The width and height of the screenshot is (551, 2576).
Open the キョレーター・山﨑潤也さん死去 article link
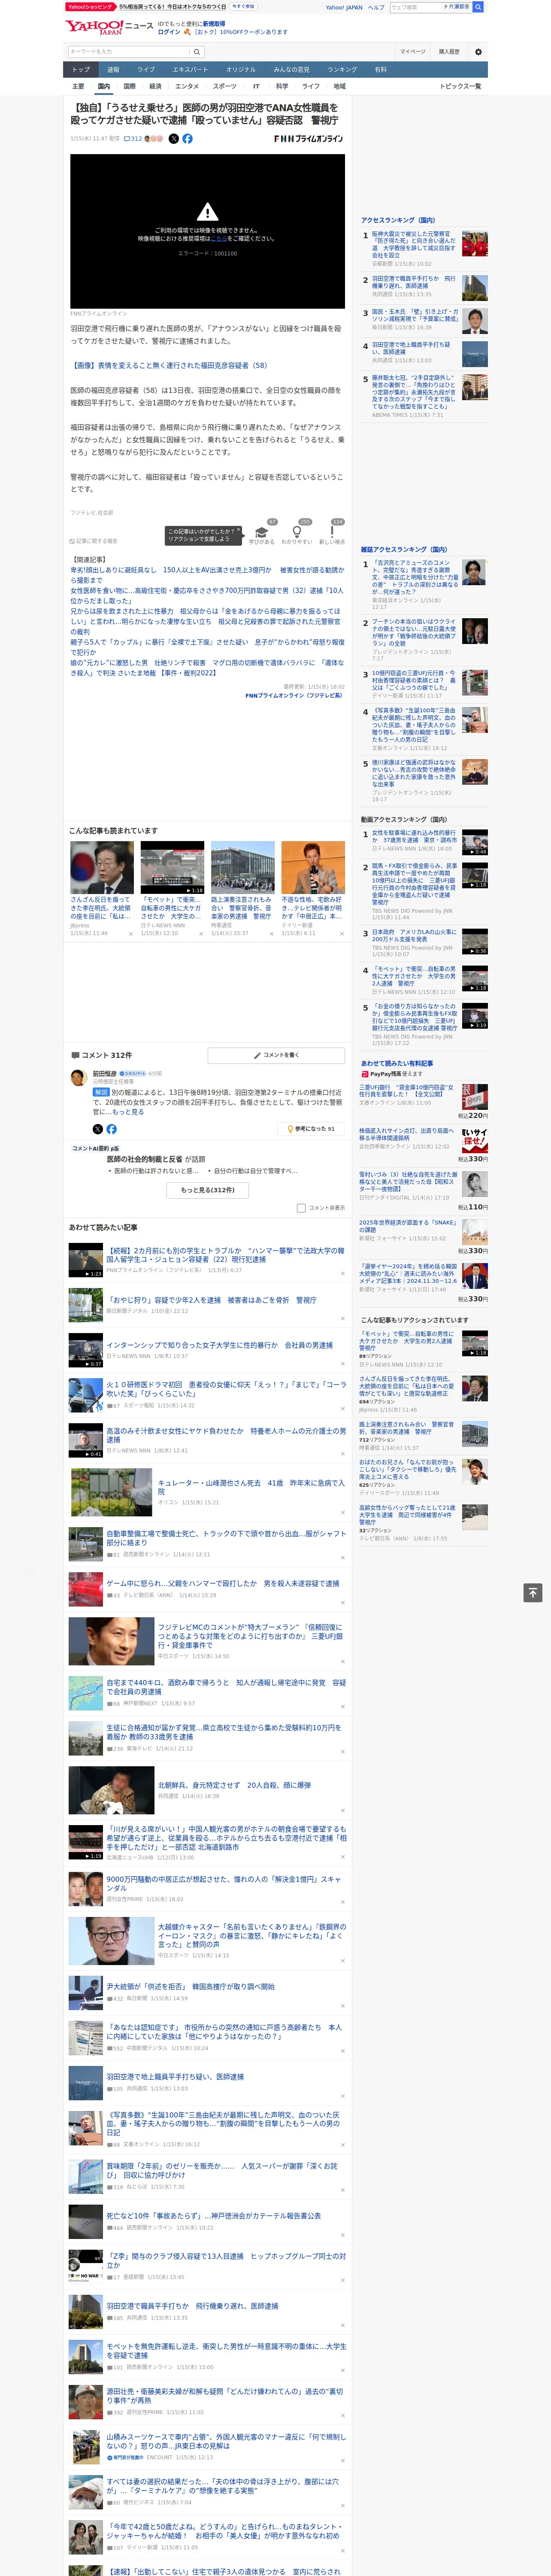(251, 1487)
